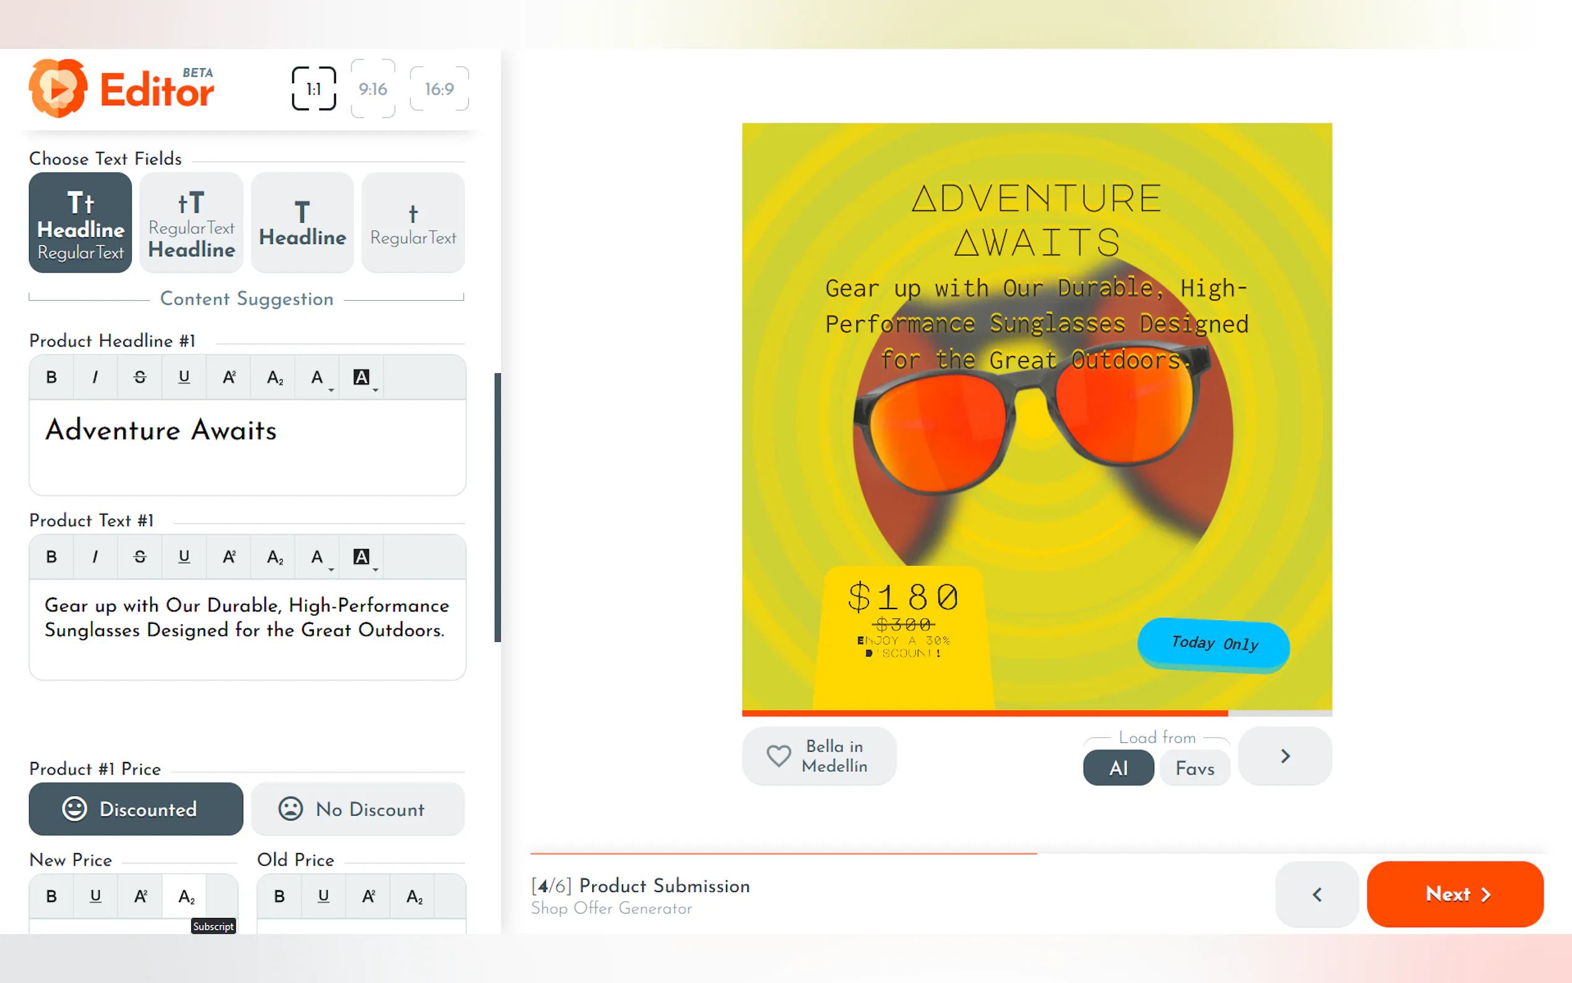Click the heart favorite icon
Viewport: 1572px width, 983px height.
(779, 756)
